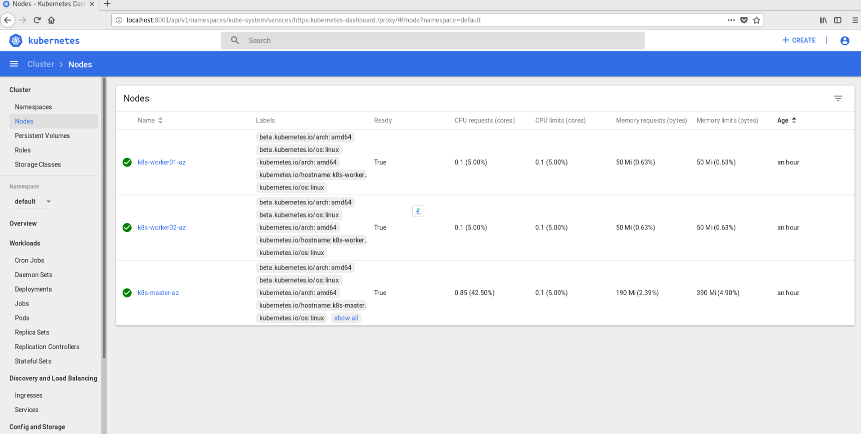This screenshot has width=861, height=434.
Task: Click Cluster in the breadcrumb
Action: pyautogui.click(x=41, y=64)
